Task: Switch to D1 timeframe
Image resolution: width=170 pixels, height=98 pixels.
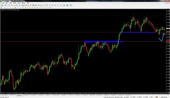Action: [x=45, y=8]
